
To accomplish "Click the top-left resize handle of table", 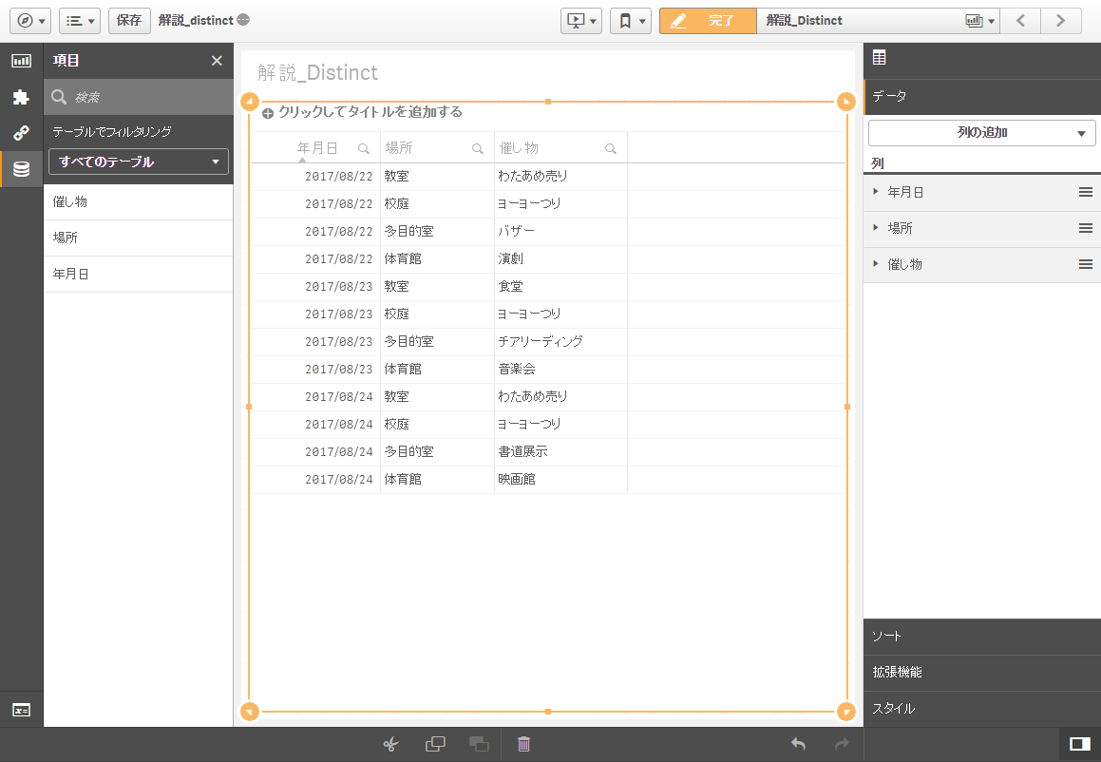I will (x=250, y=102).
